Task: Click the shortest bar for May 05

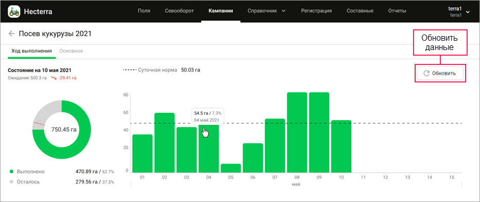Action: tap(231, 169)
